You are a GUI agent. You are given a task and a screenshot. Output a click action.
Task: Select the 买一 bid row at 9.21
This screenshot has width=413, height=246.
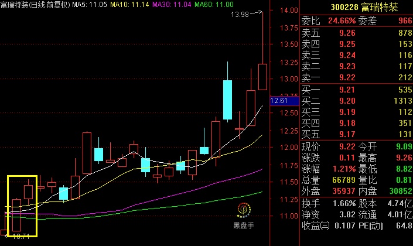pyautogui.click(x=357, y=90)
